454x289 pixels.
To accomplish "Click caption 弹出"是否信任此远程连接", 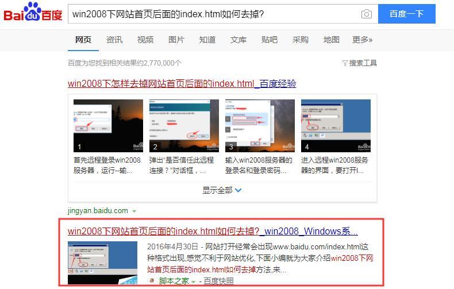I will click(182, 165).
